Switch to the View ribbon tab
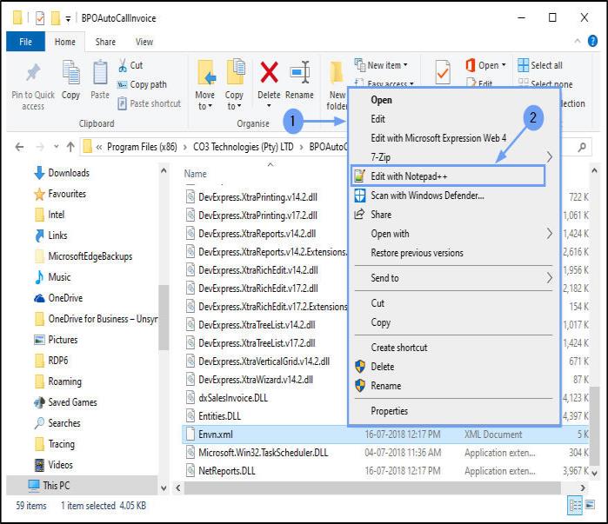This screenshot has height=524, width=608. click(144, 42)
